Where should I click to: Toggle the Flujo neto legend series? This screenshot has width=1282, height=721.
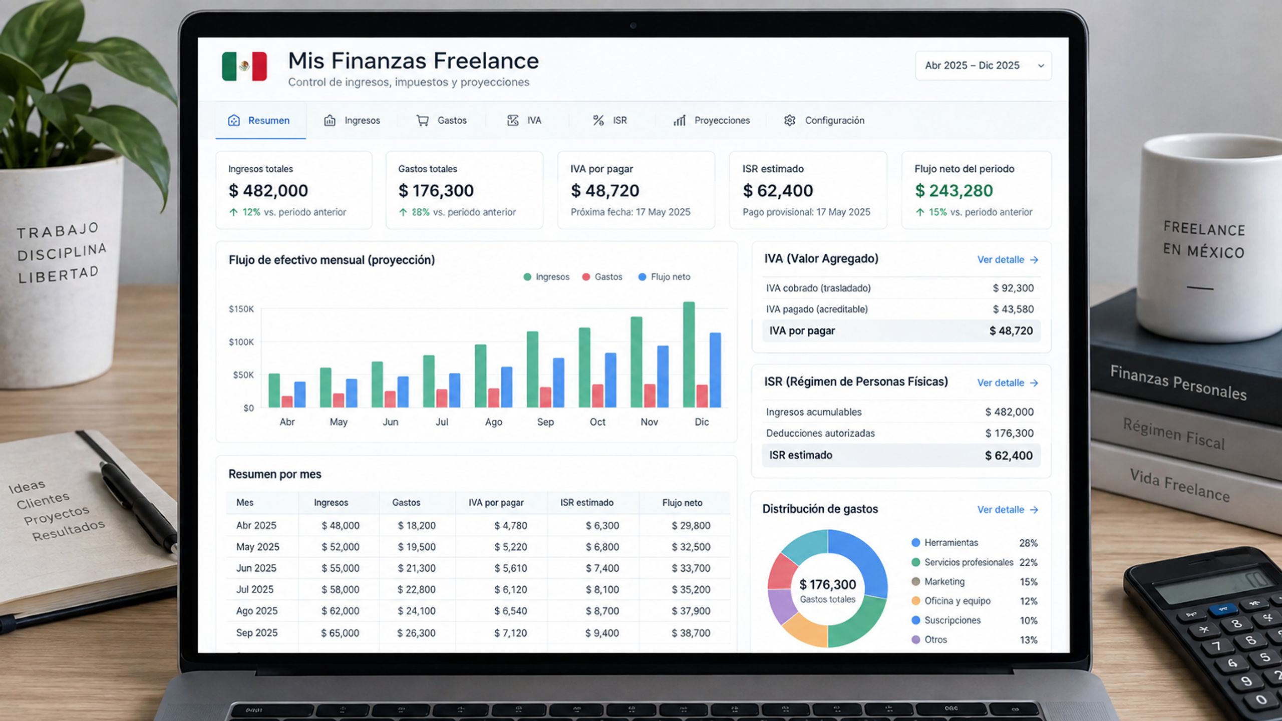665,277
